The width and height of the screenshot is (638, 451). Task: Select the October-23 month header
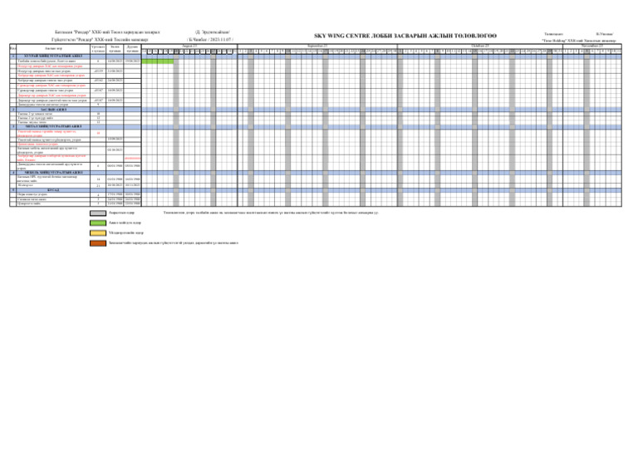coord(480,47)
